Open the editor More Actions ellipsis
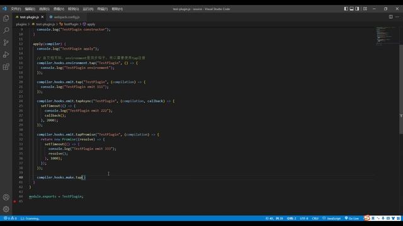 point(397,17)
